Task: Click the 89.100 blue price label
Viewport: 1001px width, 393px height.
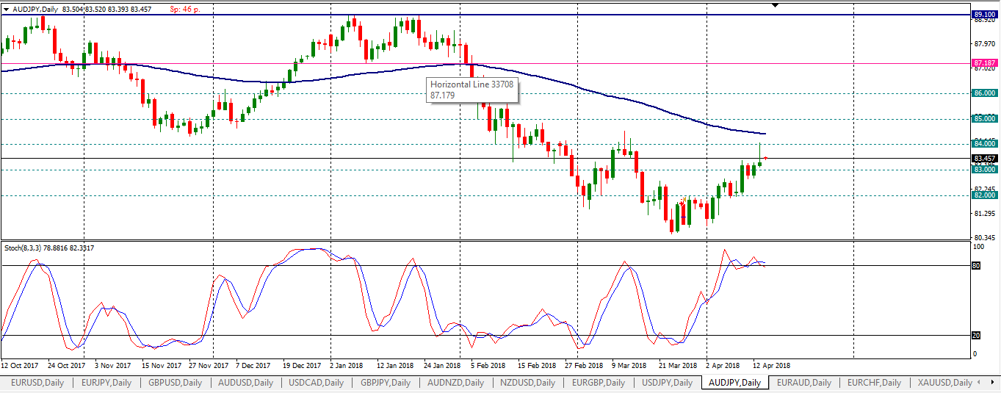Action: 984,14
